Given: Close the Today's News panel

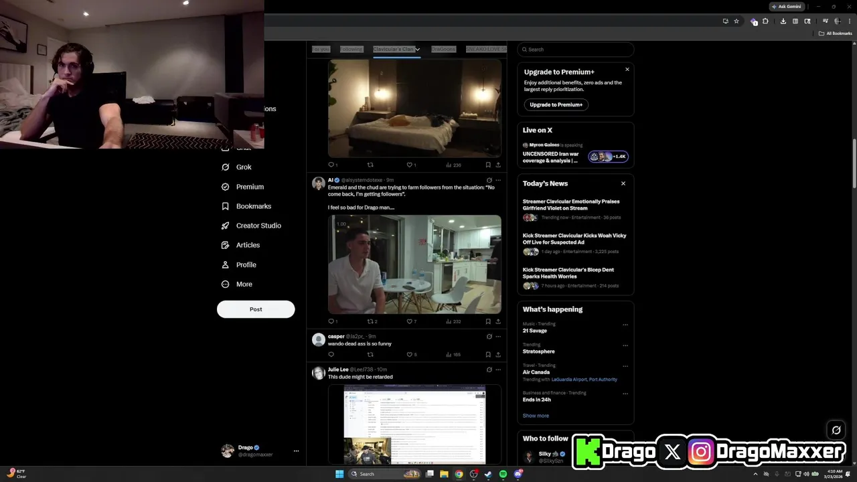Looking at the screenshot, I should (x=623, y=183).
